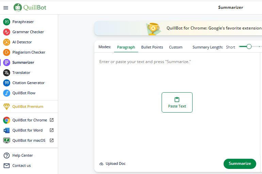The image size is (262, 174).
Task: Click the Upload Doc cloud icon
Action: coord(101,164)
